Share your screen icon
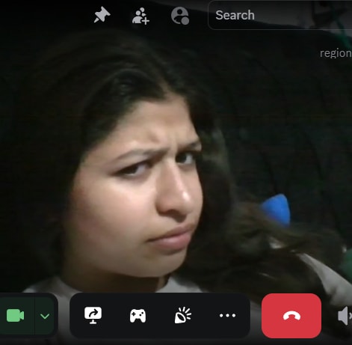Screen dimensions: 352x345 click(x=93, y=315)
